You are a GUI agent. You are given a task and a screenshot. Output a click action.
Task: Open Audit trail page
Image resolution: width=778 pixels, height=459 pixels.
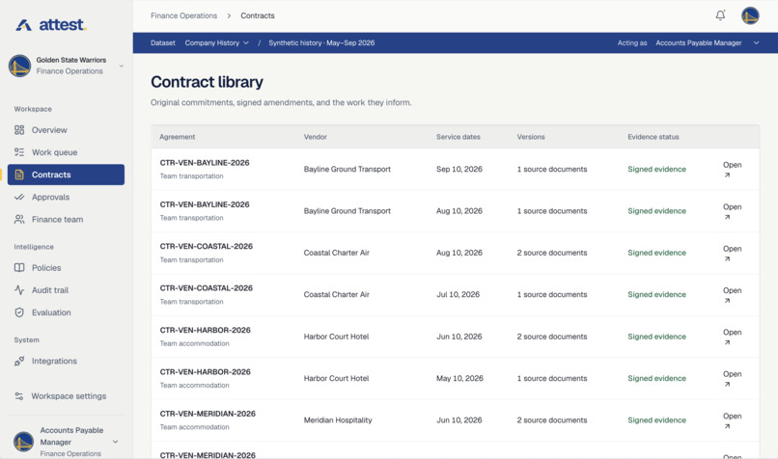(x=66, y=290)
